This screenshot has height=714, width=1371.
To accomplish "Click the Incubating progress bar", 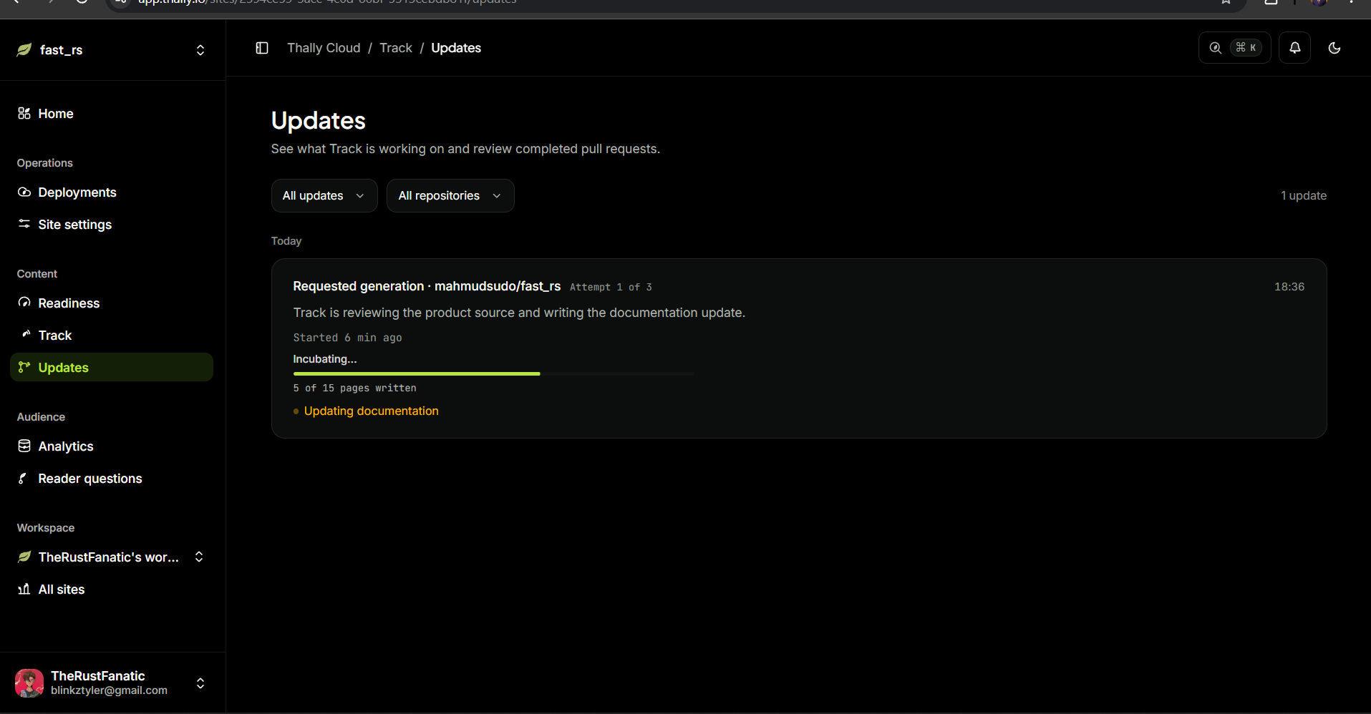I will 493,373.
